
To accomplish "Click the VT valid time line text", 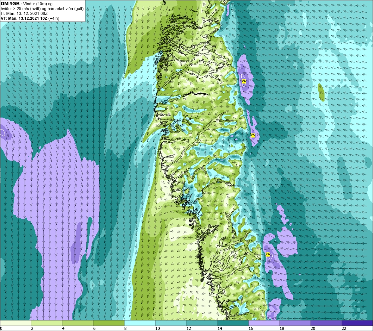I will coord(30,18).
